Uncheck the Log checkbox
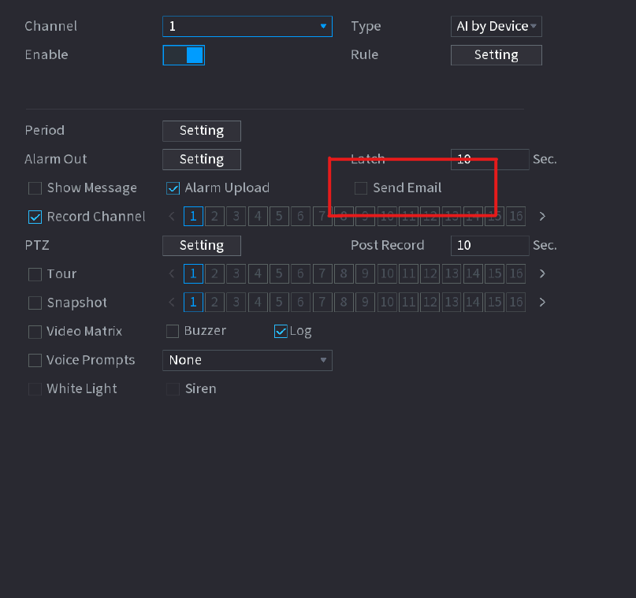Screen dimensions: 636x598 (x=281, y=331)
